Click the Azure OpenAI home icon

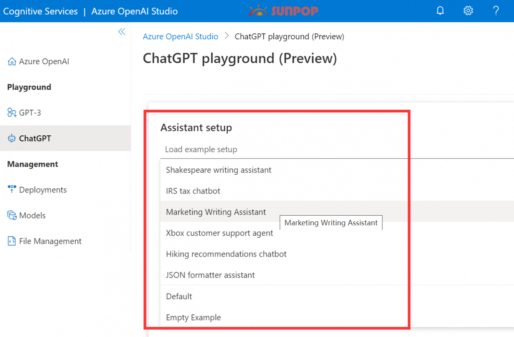tap(12, 61)
